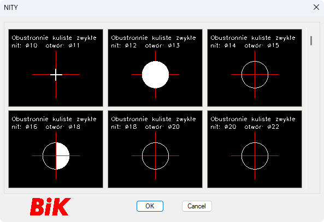Click the red BiK logo
Screen dimensions: 324x222
[x=50, y=207]
